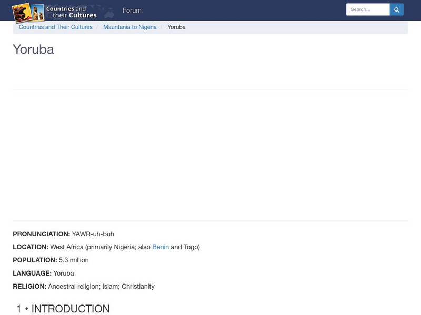421x315 pixels.
Task: Click the Countries and their Cultures logo
Action: (55, 12)
